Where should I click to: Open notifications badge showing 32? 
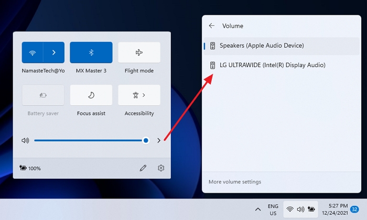tap(354, 209)
